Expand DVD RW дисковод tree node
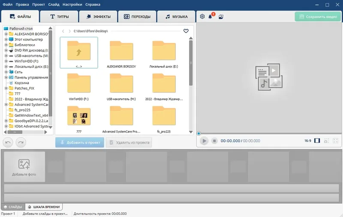This screenshot has width=343, height=217. pos(6,50)
